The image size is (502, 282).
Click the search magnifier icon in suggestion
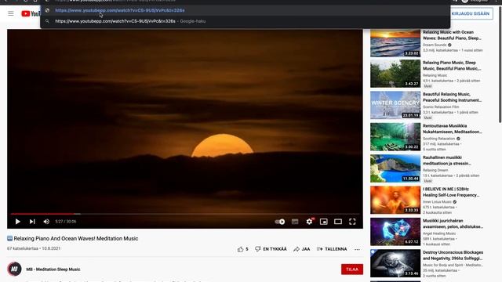(x=47, y=21)
